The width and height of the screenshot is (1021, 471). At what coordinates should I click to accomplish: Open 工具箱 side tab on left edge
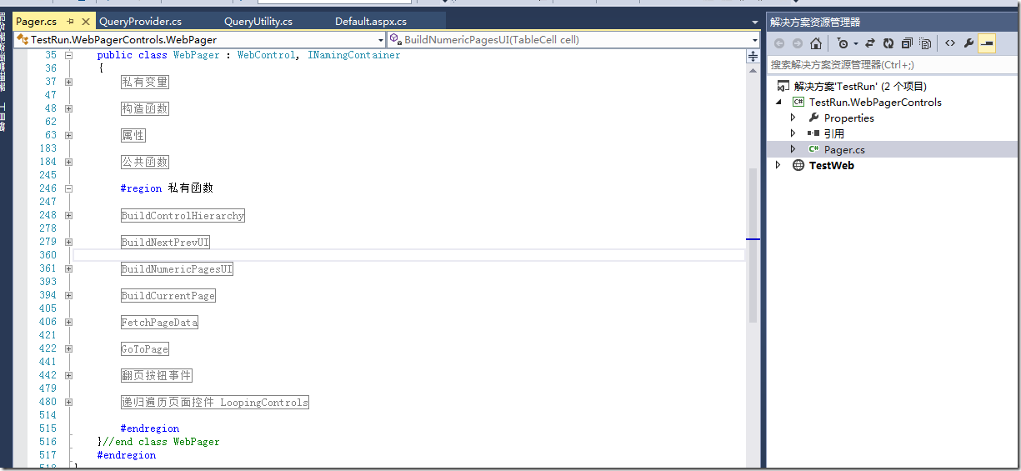pyautogui.click(x=3, y=117)
